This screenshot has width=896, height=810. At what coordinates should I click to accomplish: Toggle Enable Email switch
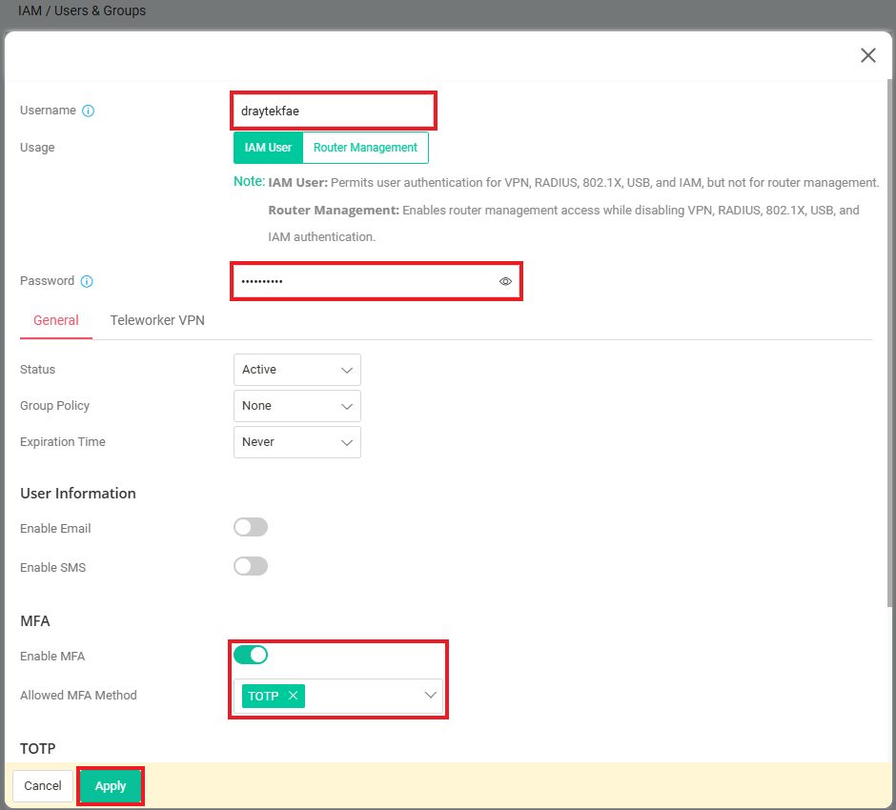[251, 527]
